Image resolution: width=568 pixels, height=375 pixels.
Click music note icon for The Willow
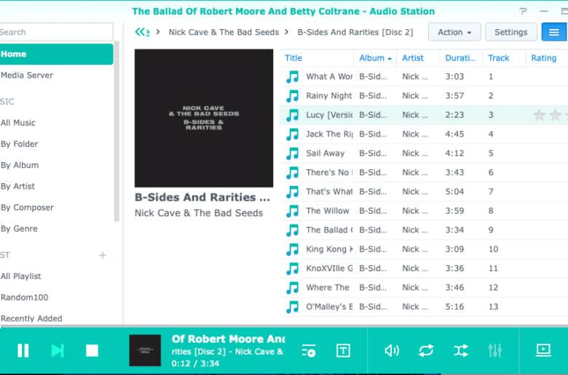pos(292,211)
